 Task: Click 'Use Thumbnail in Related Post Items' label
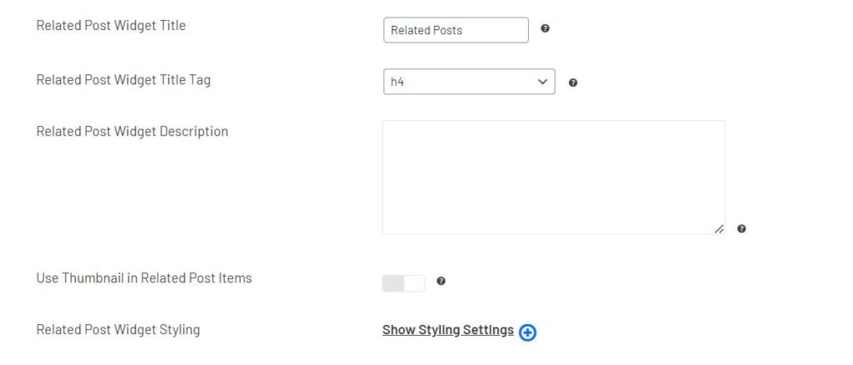pyautogui.click(x=144, y=278)
